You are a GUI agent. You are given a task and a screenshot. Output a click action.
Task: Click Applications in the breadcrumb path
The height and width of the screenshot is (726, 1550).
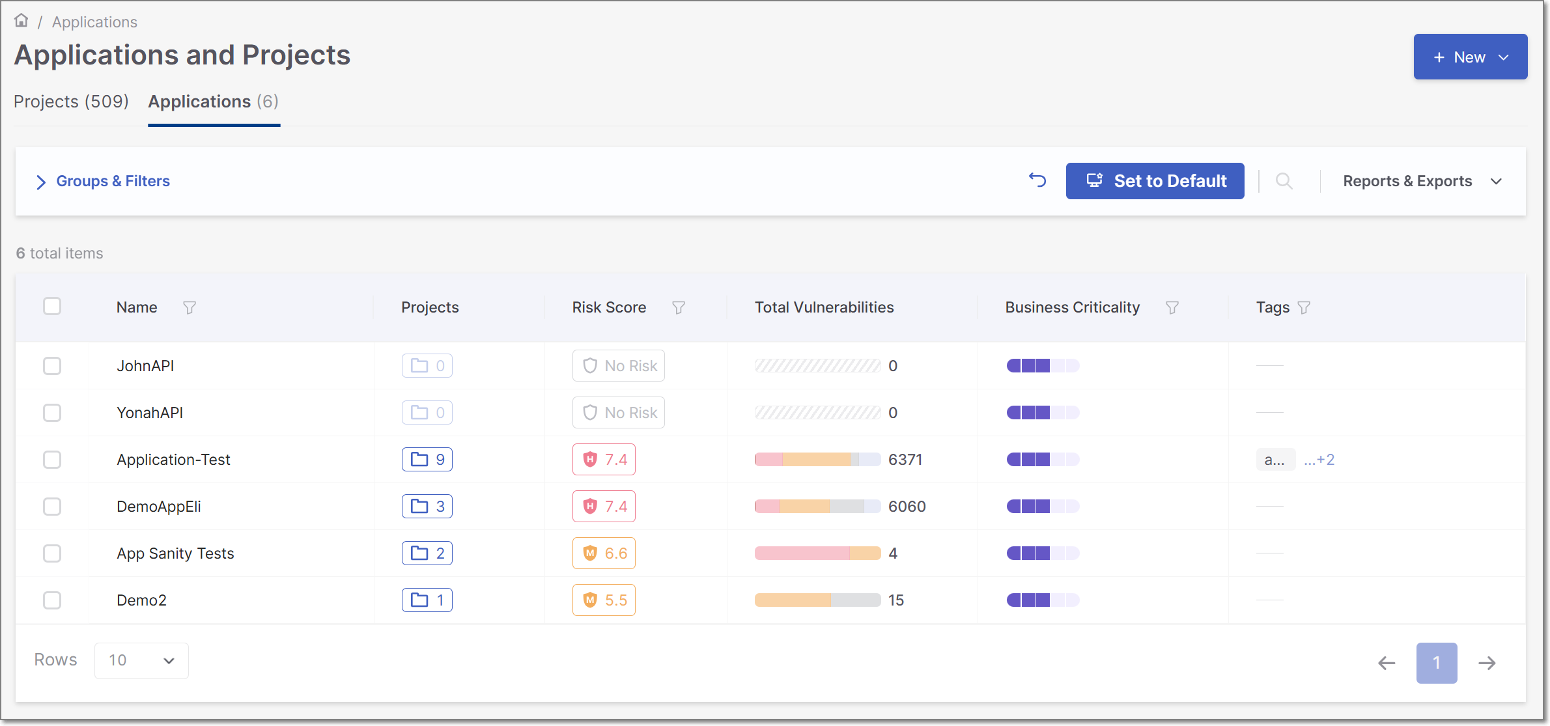(x=94, y=21)
